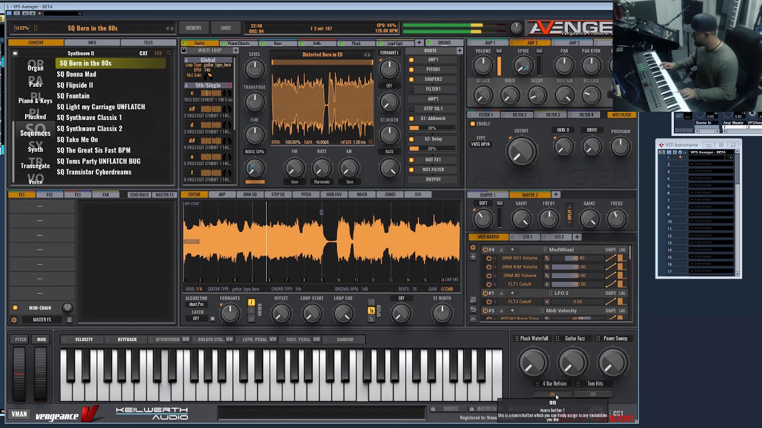Toggle ARP1 route enable LED
Viewport: 762px width, 428px height.
411,60
